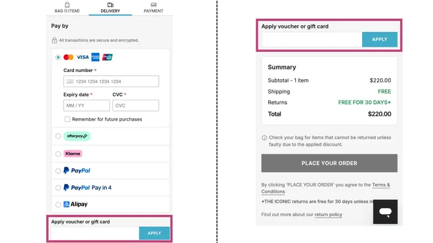Viewport: 433px width, 243px height.
Task: Select the credit card radio button
Action: pos(58,58)
